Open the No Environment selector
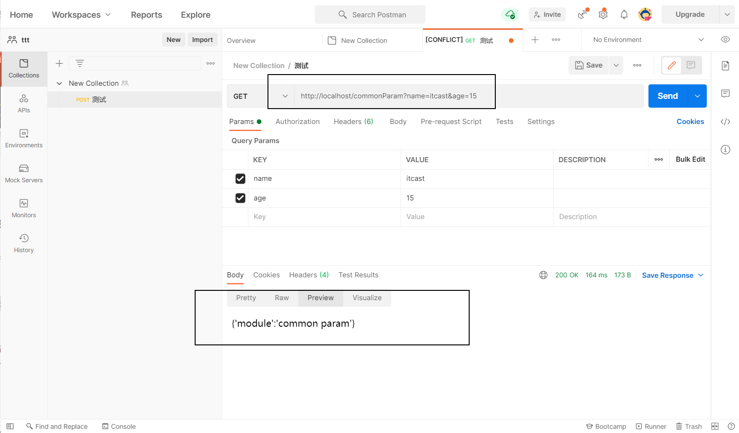This screenshot has height=433, width=739. [648, 40]
